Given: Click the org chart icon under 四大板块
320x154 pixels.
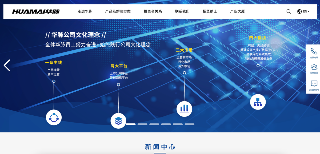Looking at the screenshot, I should [258, 102].
